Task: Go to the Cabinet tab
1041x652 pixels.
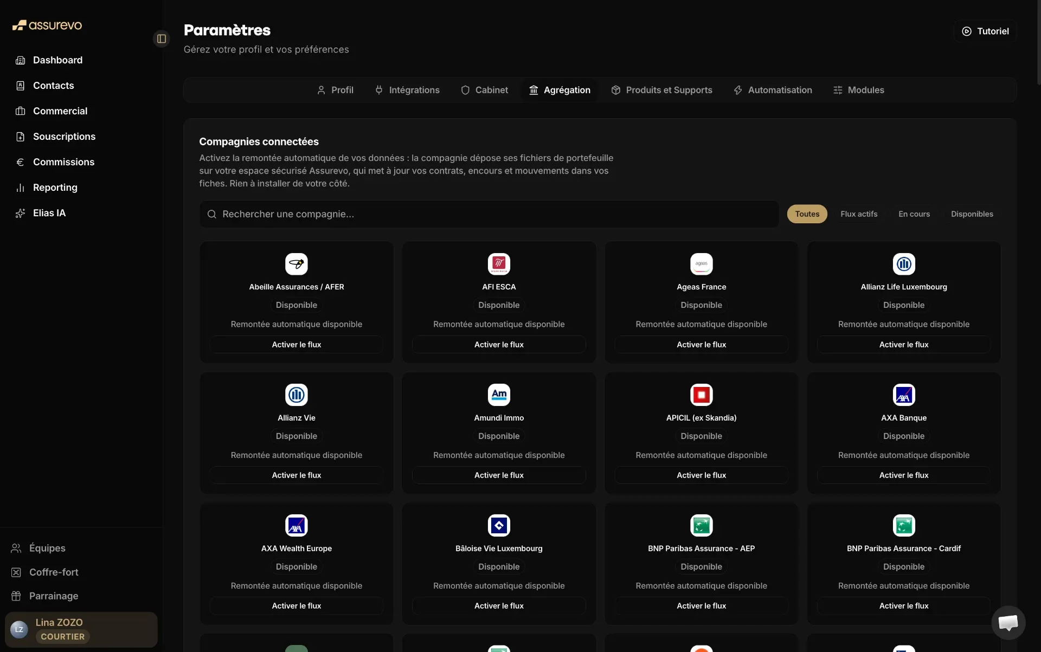Action: point(484,90)
